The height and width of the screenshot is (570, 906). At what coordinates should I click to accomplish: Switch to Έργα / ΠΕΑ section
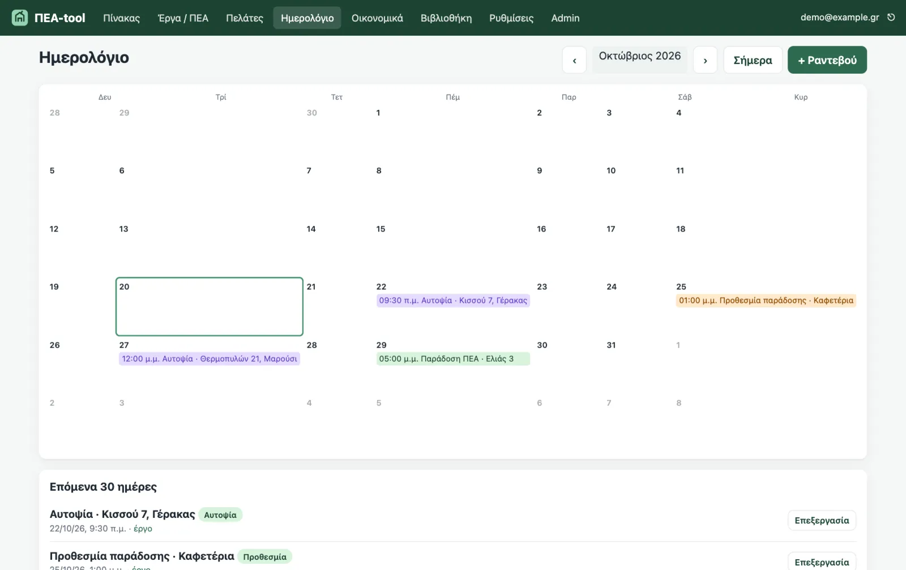click(x=183, y=18)
